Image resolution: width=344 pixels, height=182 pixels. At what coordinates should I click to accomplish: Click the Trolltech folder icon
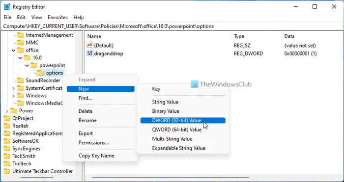point(7,163)
